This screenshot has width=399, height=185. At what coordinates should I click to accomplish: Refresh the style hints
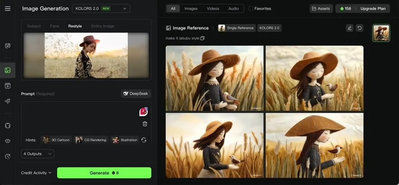[x=144, y=140]
